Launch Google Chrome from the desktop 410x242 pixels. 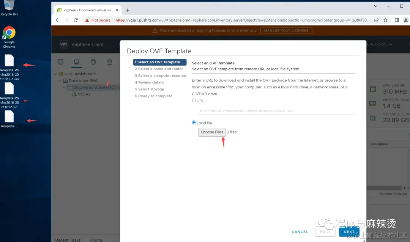(9, 37)
